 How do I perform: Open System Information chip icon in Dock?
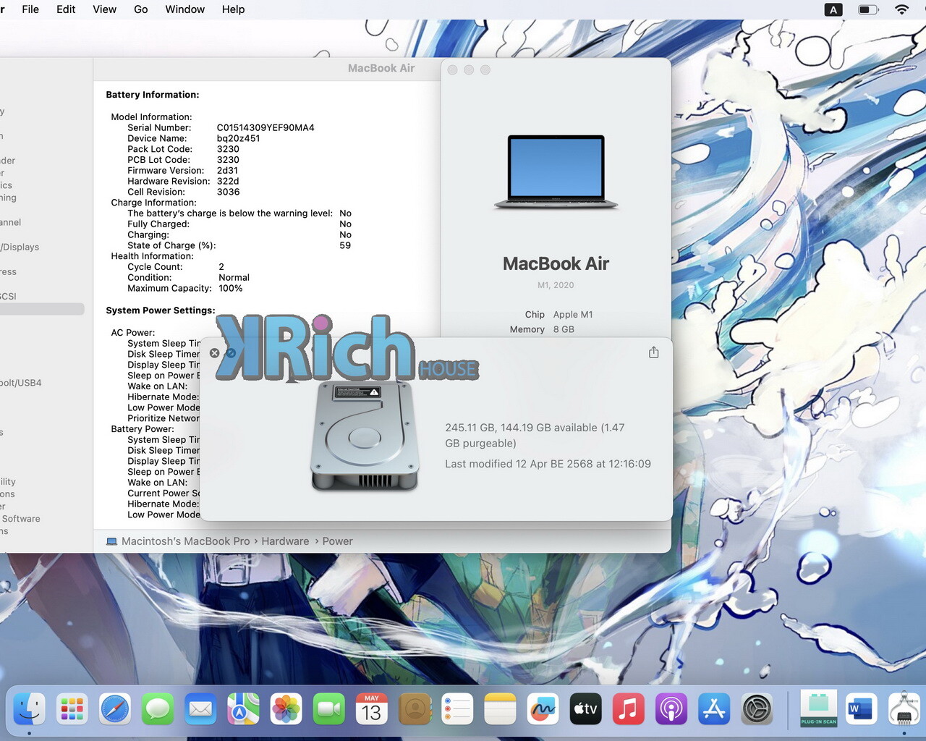point(904,709)
